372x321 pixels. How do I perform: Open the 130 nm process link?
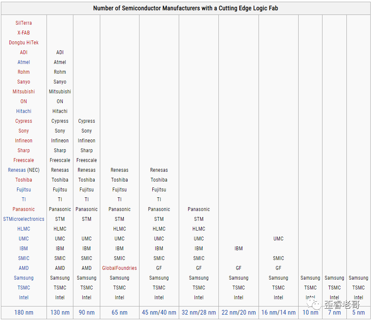pyautogui.click(x=60, y=312)
